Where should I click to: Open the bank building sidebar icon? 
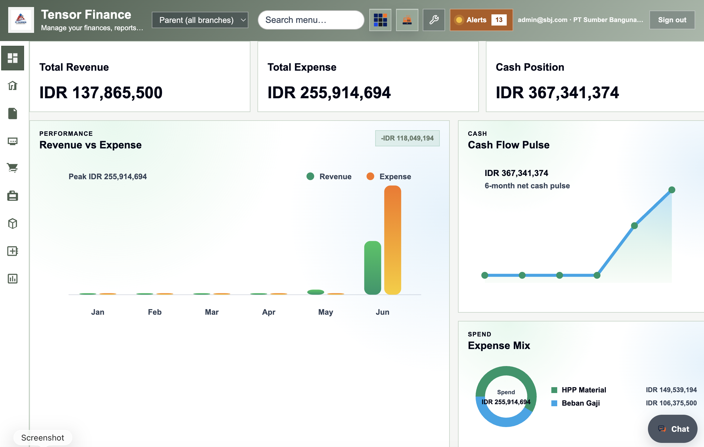click(x=13, y=85)
